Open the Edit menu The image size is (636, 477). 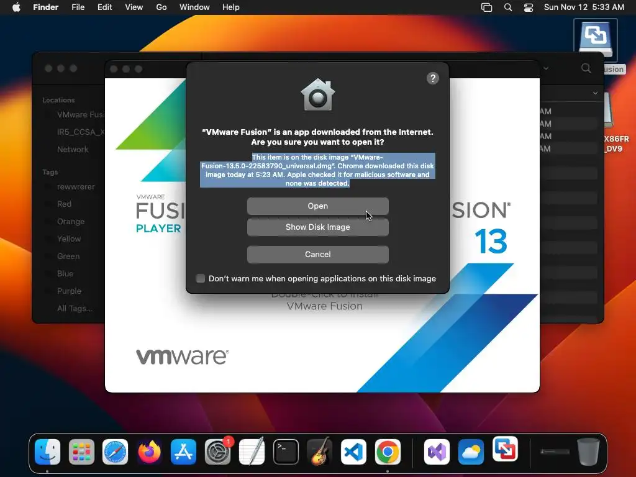(x=104, y=7)
